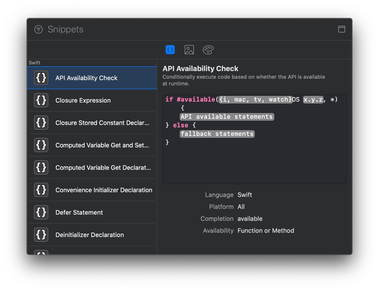The image size is (379, 290).
Task: Select the API Availability Check snippet
Action: 92,78
